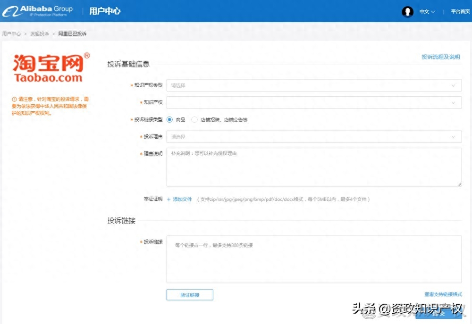Click the 投诉链接 section heading

[121, 221]
